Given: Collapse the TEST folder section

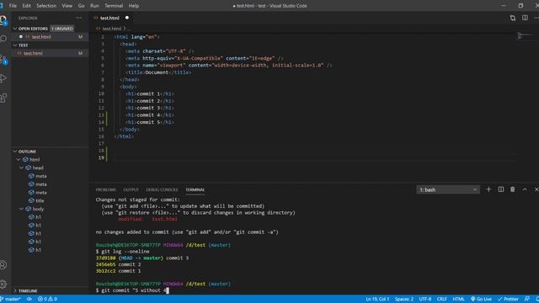Looking at the screenshot, I should tap(15, 45).
